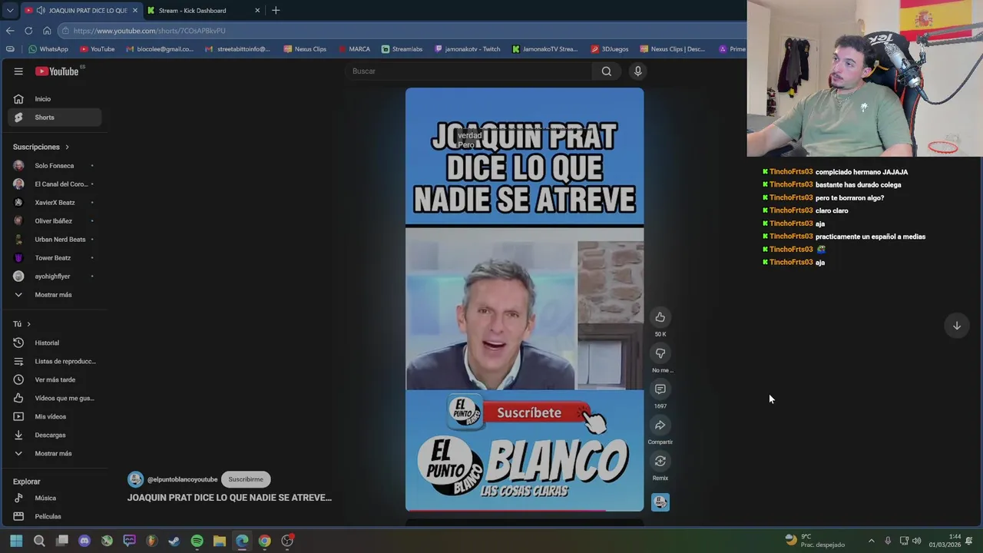Go to next Short with down arrow
The image size is (983, 553).
pyautogui.click(x=957, y=326)
